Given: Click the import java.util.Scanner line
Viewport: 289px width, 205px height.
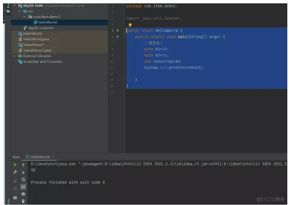Looking at the screenshot, I should point(154,18).
